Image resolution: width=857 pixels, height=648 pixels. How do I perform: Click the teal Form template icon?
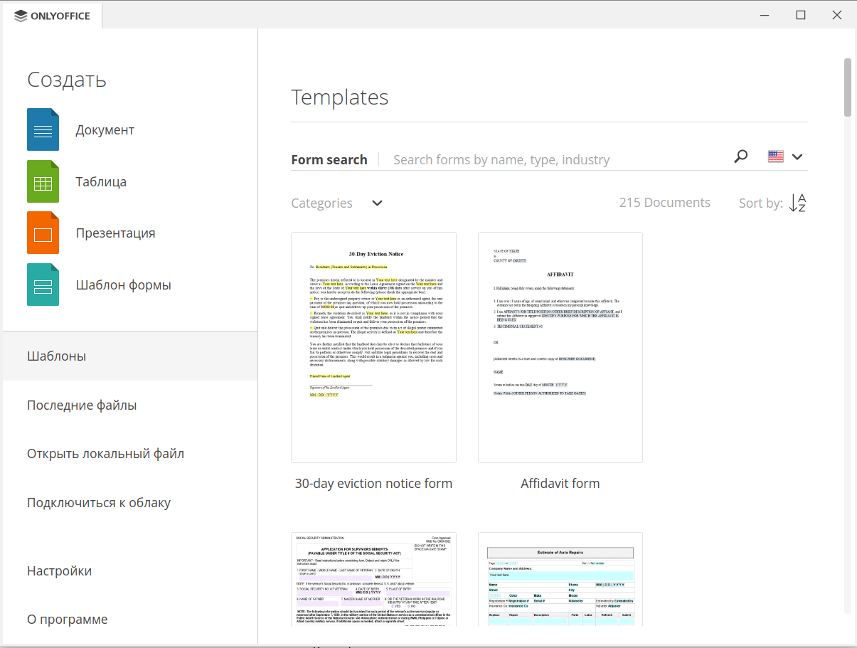[x=43, y=285]
